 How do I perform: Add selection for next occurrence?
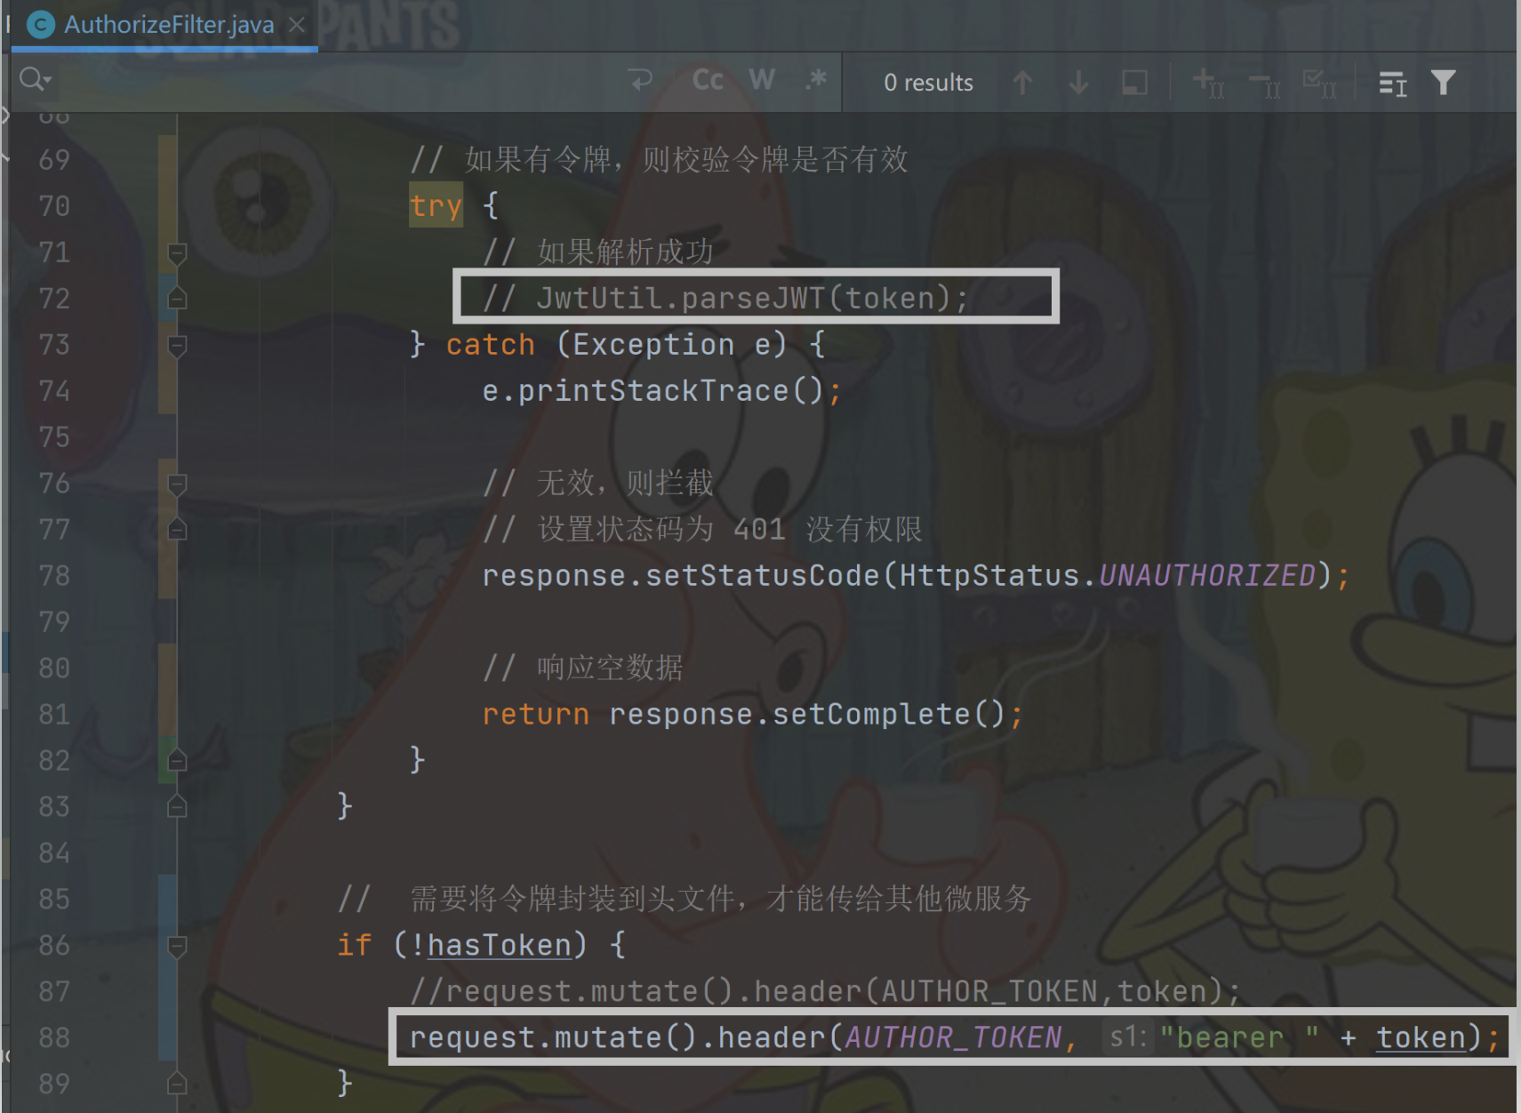1208,83
